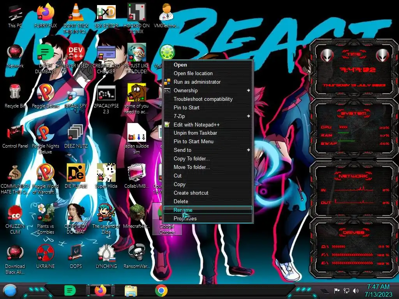Screen dimensions: 399x299
Task: Select the CollabVMB desktop icon
Action: (137, 176)
